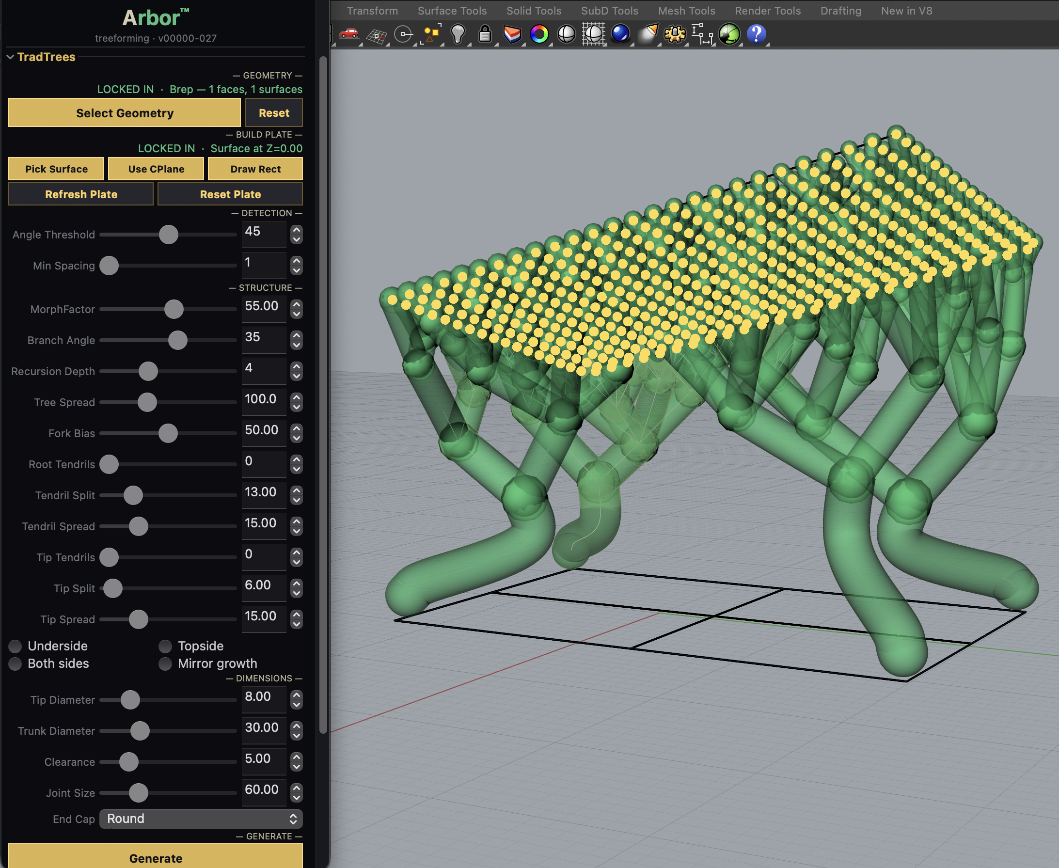
Task: Open Rhino Options via the gear icon
Action: 675,34
